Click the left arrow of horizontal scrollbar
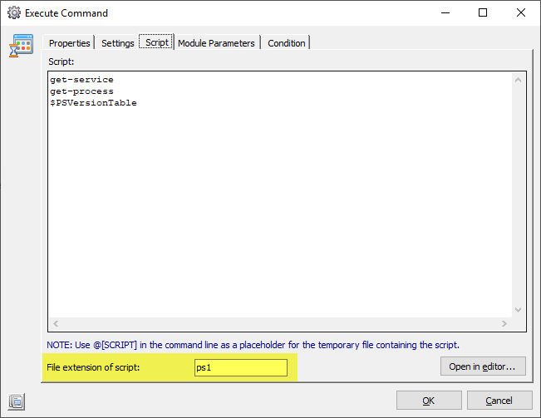 (56, 323)
